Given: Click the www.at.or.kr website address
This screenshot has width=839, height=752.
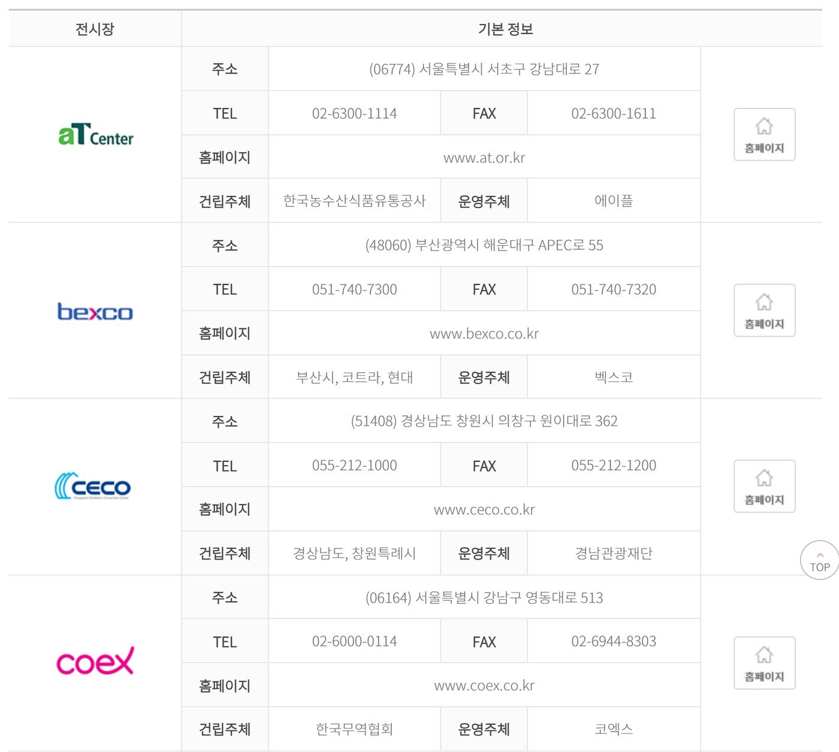Looking at the screenshot, I should (484, 158).
